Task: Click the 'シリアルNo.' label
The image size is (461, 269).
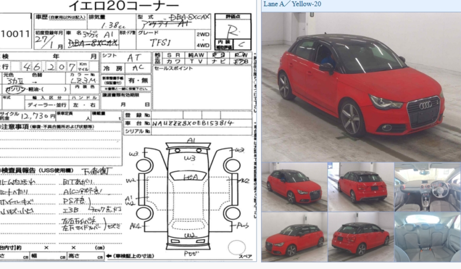Action: (138, 131)
